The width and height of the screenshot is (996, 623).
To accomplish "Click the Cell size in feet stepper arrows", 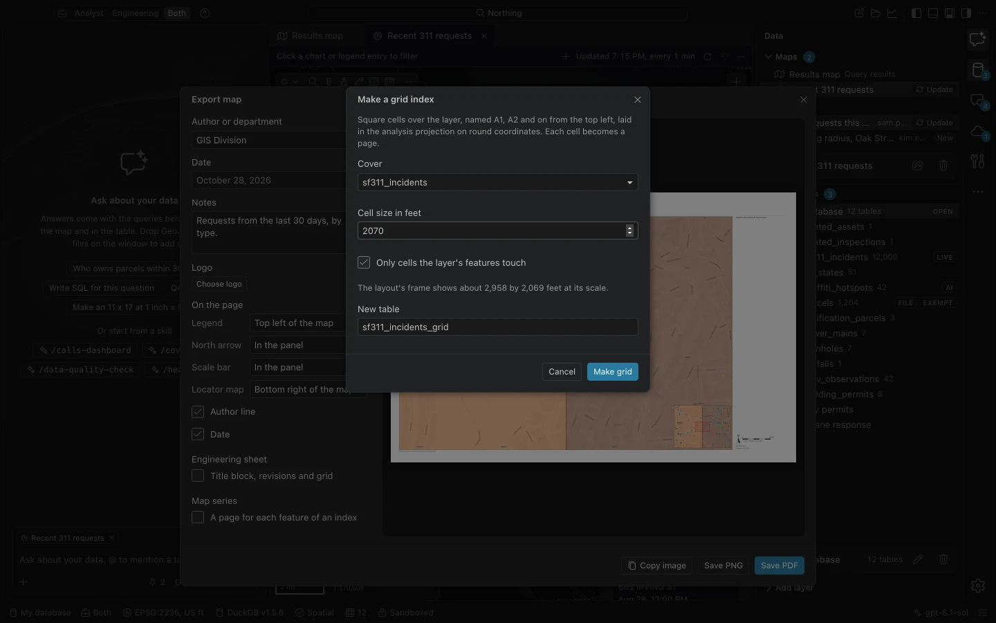I will coord(629,231).
